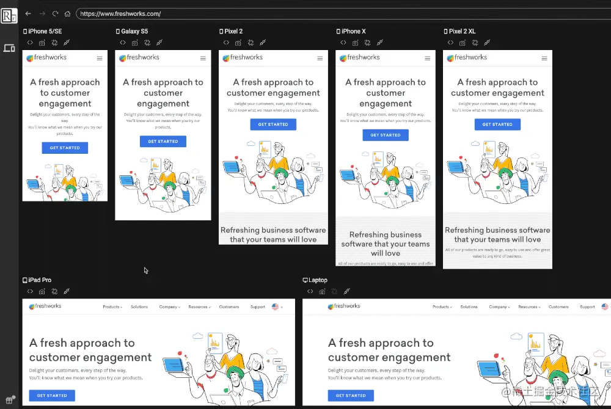611x409 pixels.
Task: Open DevTools for the Pixel 2 device
Action: click(x=226, y=42)
